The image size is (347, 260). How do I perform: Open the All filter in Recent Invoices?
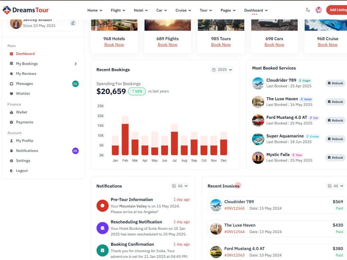[336, 186]
